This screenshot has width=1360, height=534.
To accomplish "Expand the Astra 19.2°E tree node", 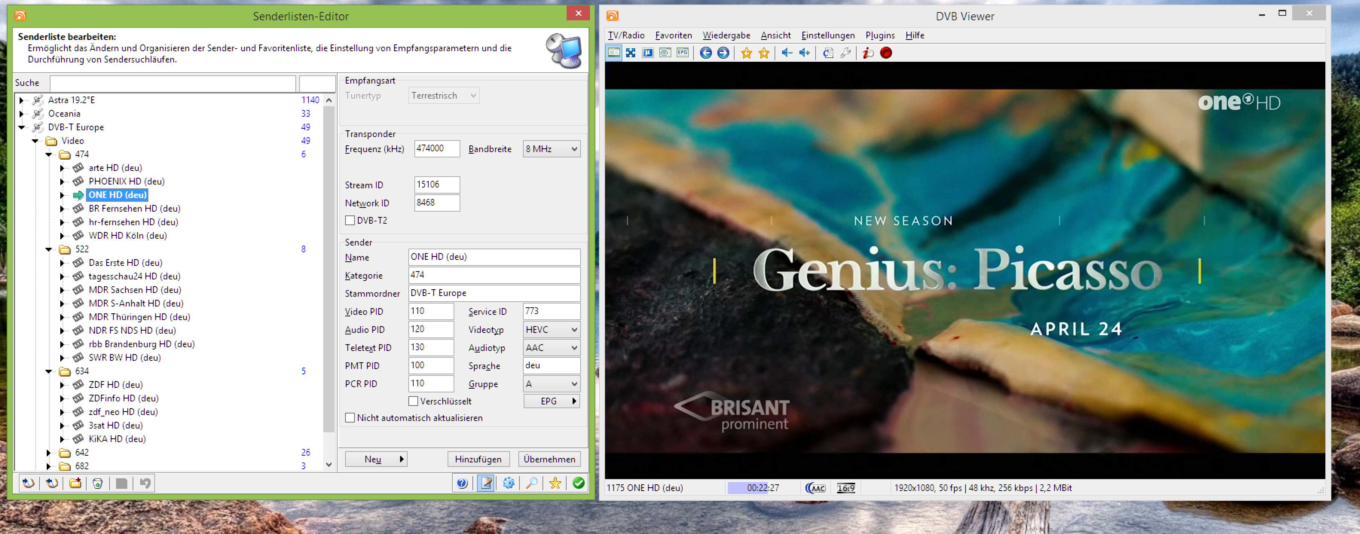I will (x=21, y=100).
